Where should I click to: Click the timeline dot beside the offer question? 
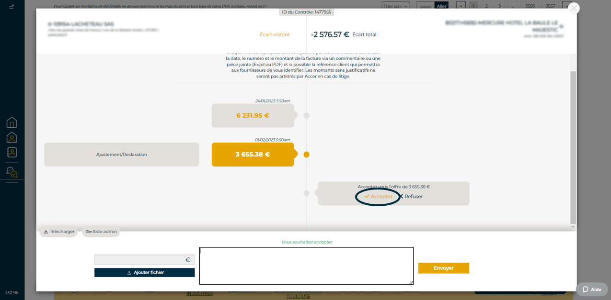click(x=307, y=193)
